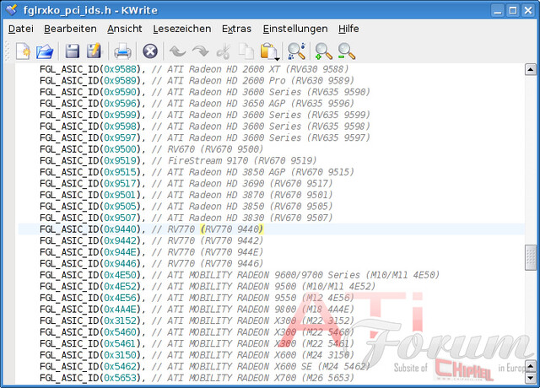Viewport: 540px width, 388px height.
Task: Click the Save As icon with the pencil
Action: tap(94, 51)
